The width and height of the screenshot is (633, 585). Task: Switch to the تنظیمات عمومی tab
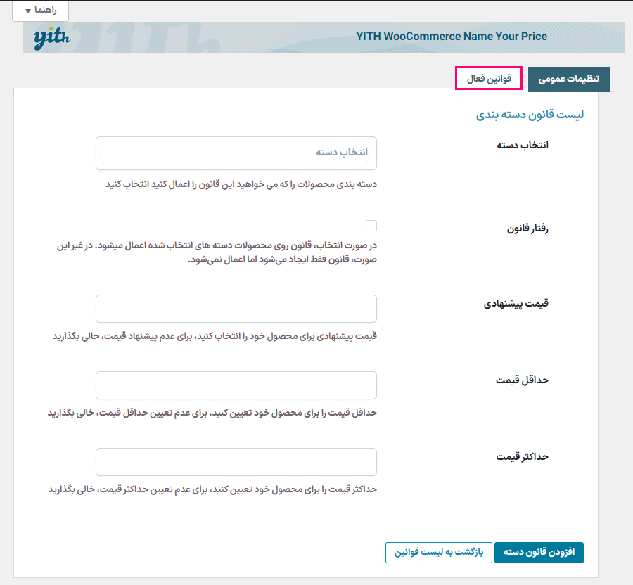click(x=568, y=79)
